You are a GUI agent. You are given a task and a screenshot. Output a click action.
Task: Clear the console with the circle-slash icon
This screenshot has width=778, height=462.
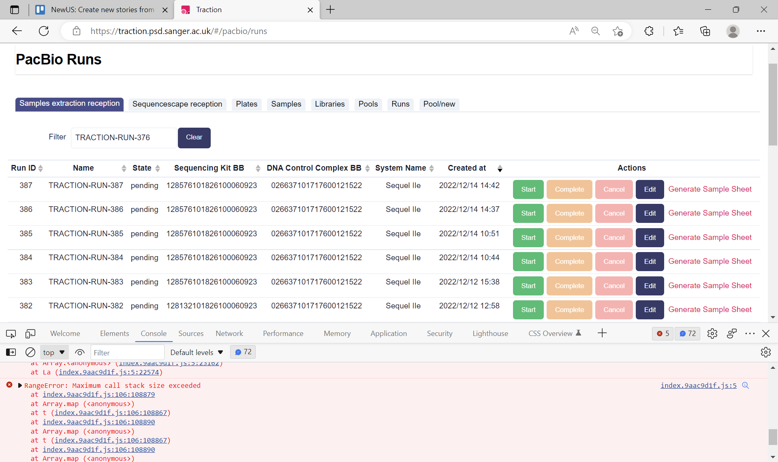30,352
